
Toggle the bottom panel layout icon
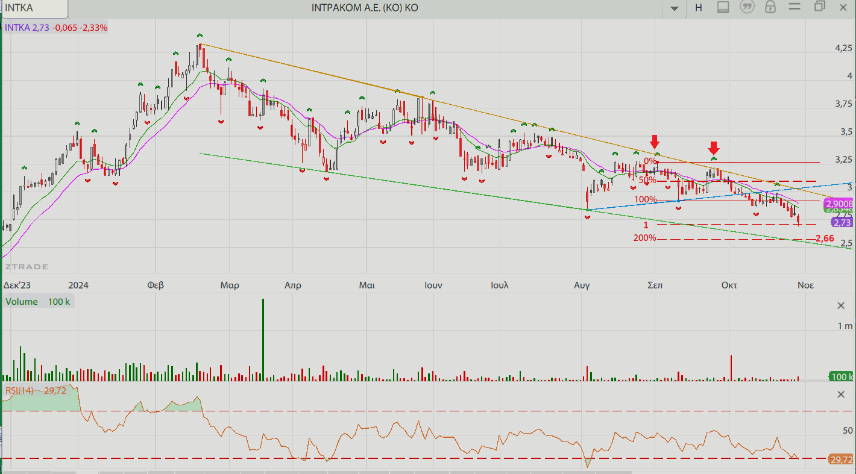pos(723,7)
